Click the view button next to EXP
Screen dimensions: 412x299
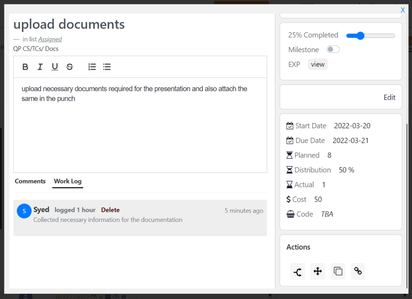[x=318, y=64]
